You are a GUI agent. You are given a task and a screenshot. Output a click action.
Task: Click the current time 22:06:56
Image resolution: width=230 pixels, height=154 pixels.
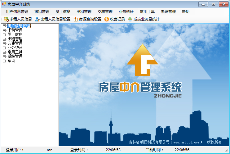click(182, 150)
